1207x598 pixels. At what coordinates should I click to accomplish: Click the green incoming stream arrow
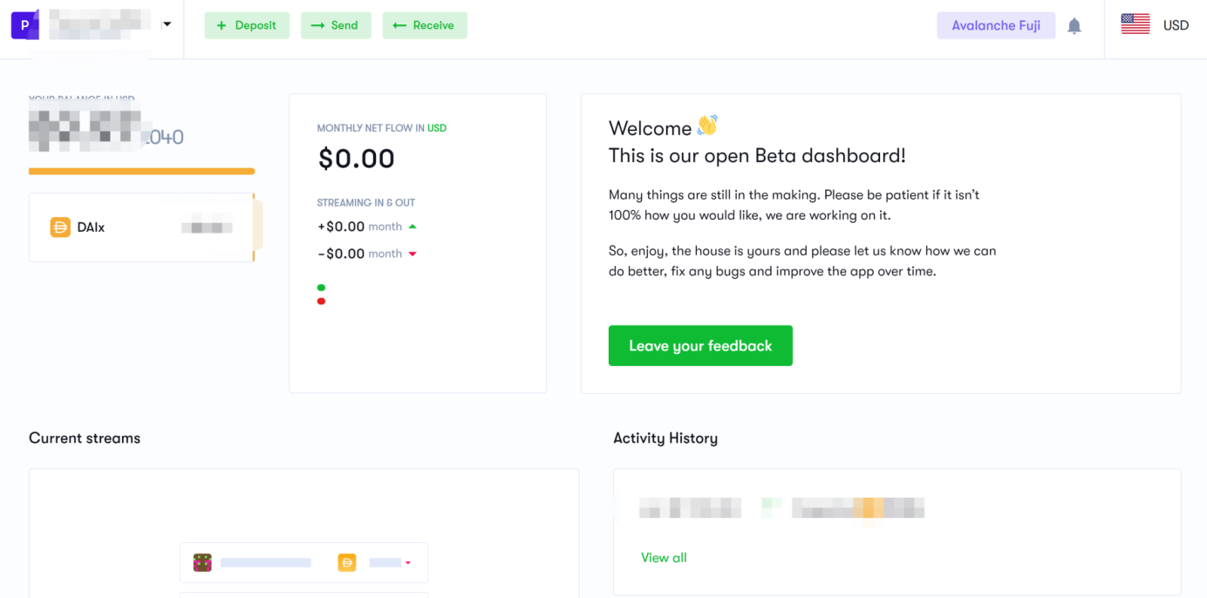[413, 227]
